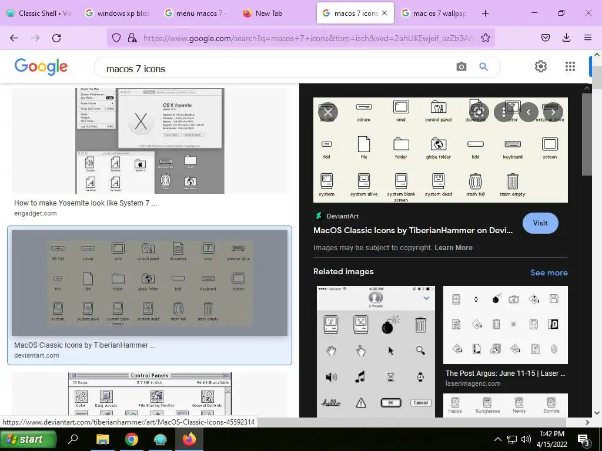The height and width of the screenshot is (451, 602).
Task: Bookmark this page with the star
Action: point(485,38)
